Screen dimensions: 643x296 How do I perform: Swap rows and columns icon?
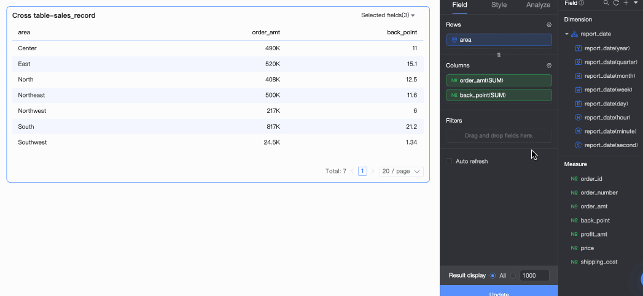tap(499, 55)
